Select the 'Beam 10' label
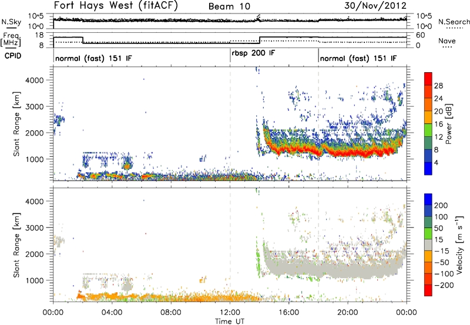470x325 pixels. (229, 6)
